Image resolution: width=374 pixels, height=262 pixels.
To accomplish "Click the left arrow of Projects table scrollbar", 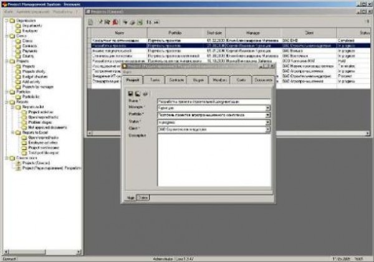I will pos(90,133).
